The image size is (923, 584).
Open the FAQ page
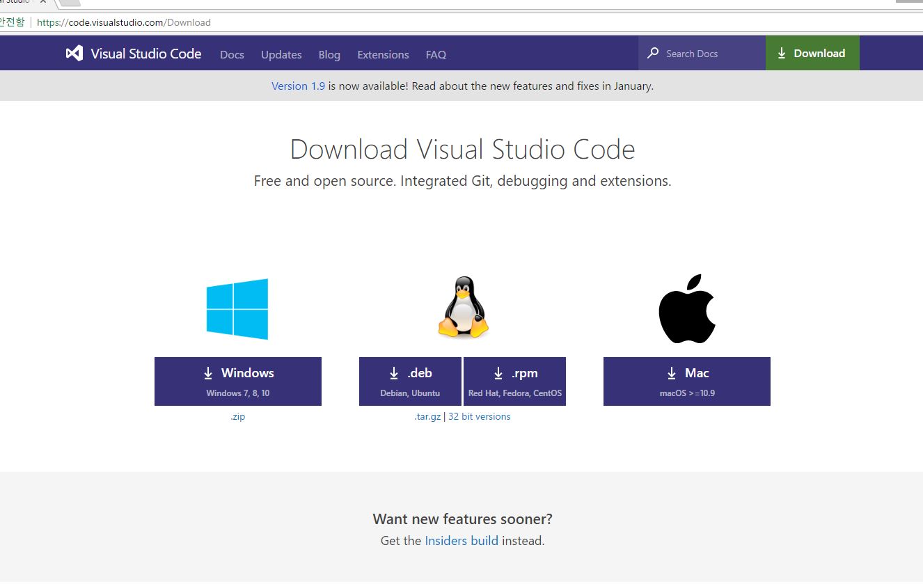click(x=436, y=54)
